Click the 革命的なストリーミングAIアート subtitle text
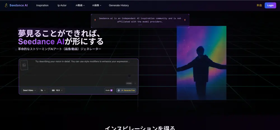This screenshot has width=280, height=130. coord(59,49)
